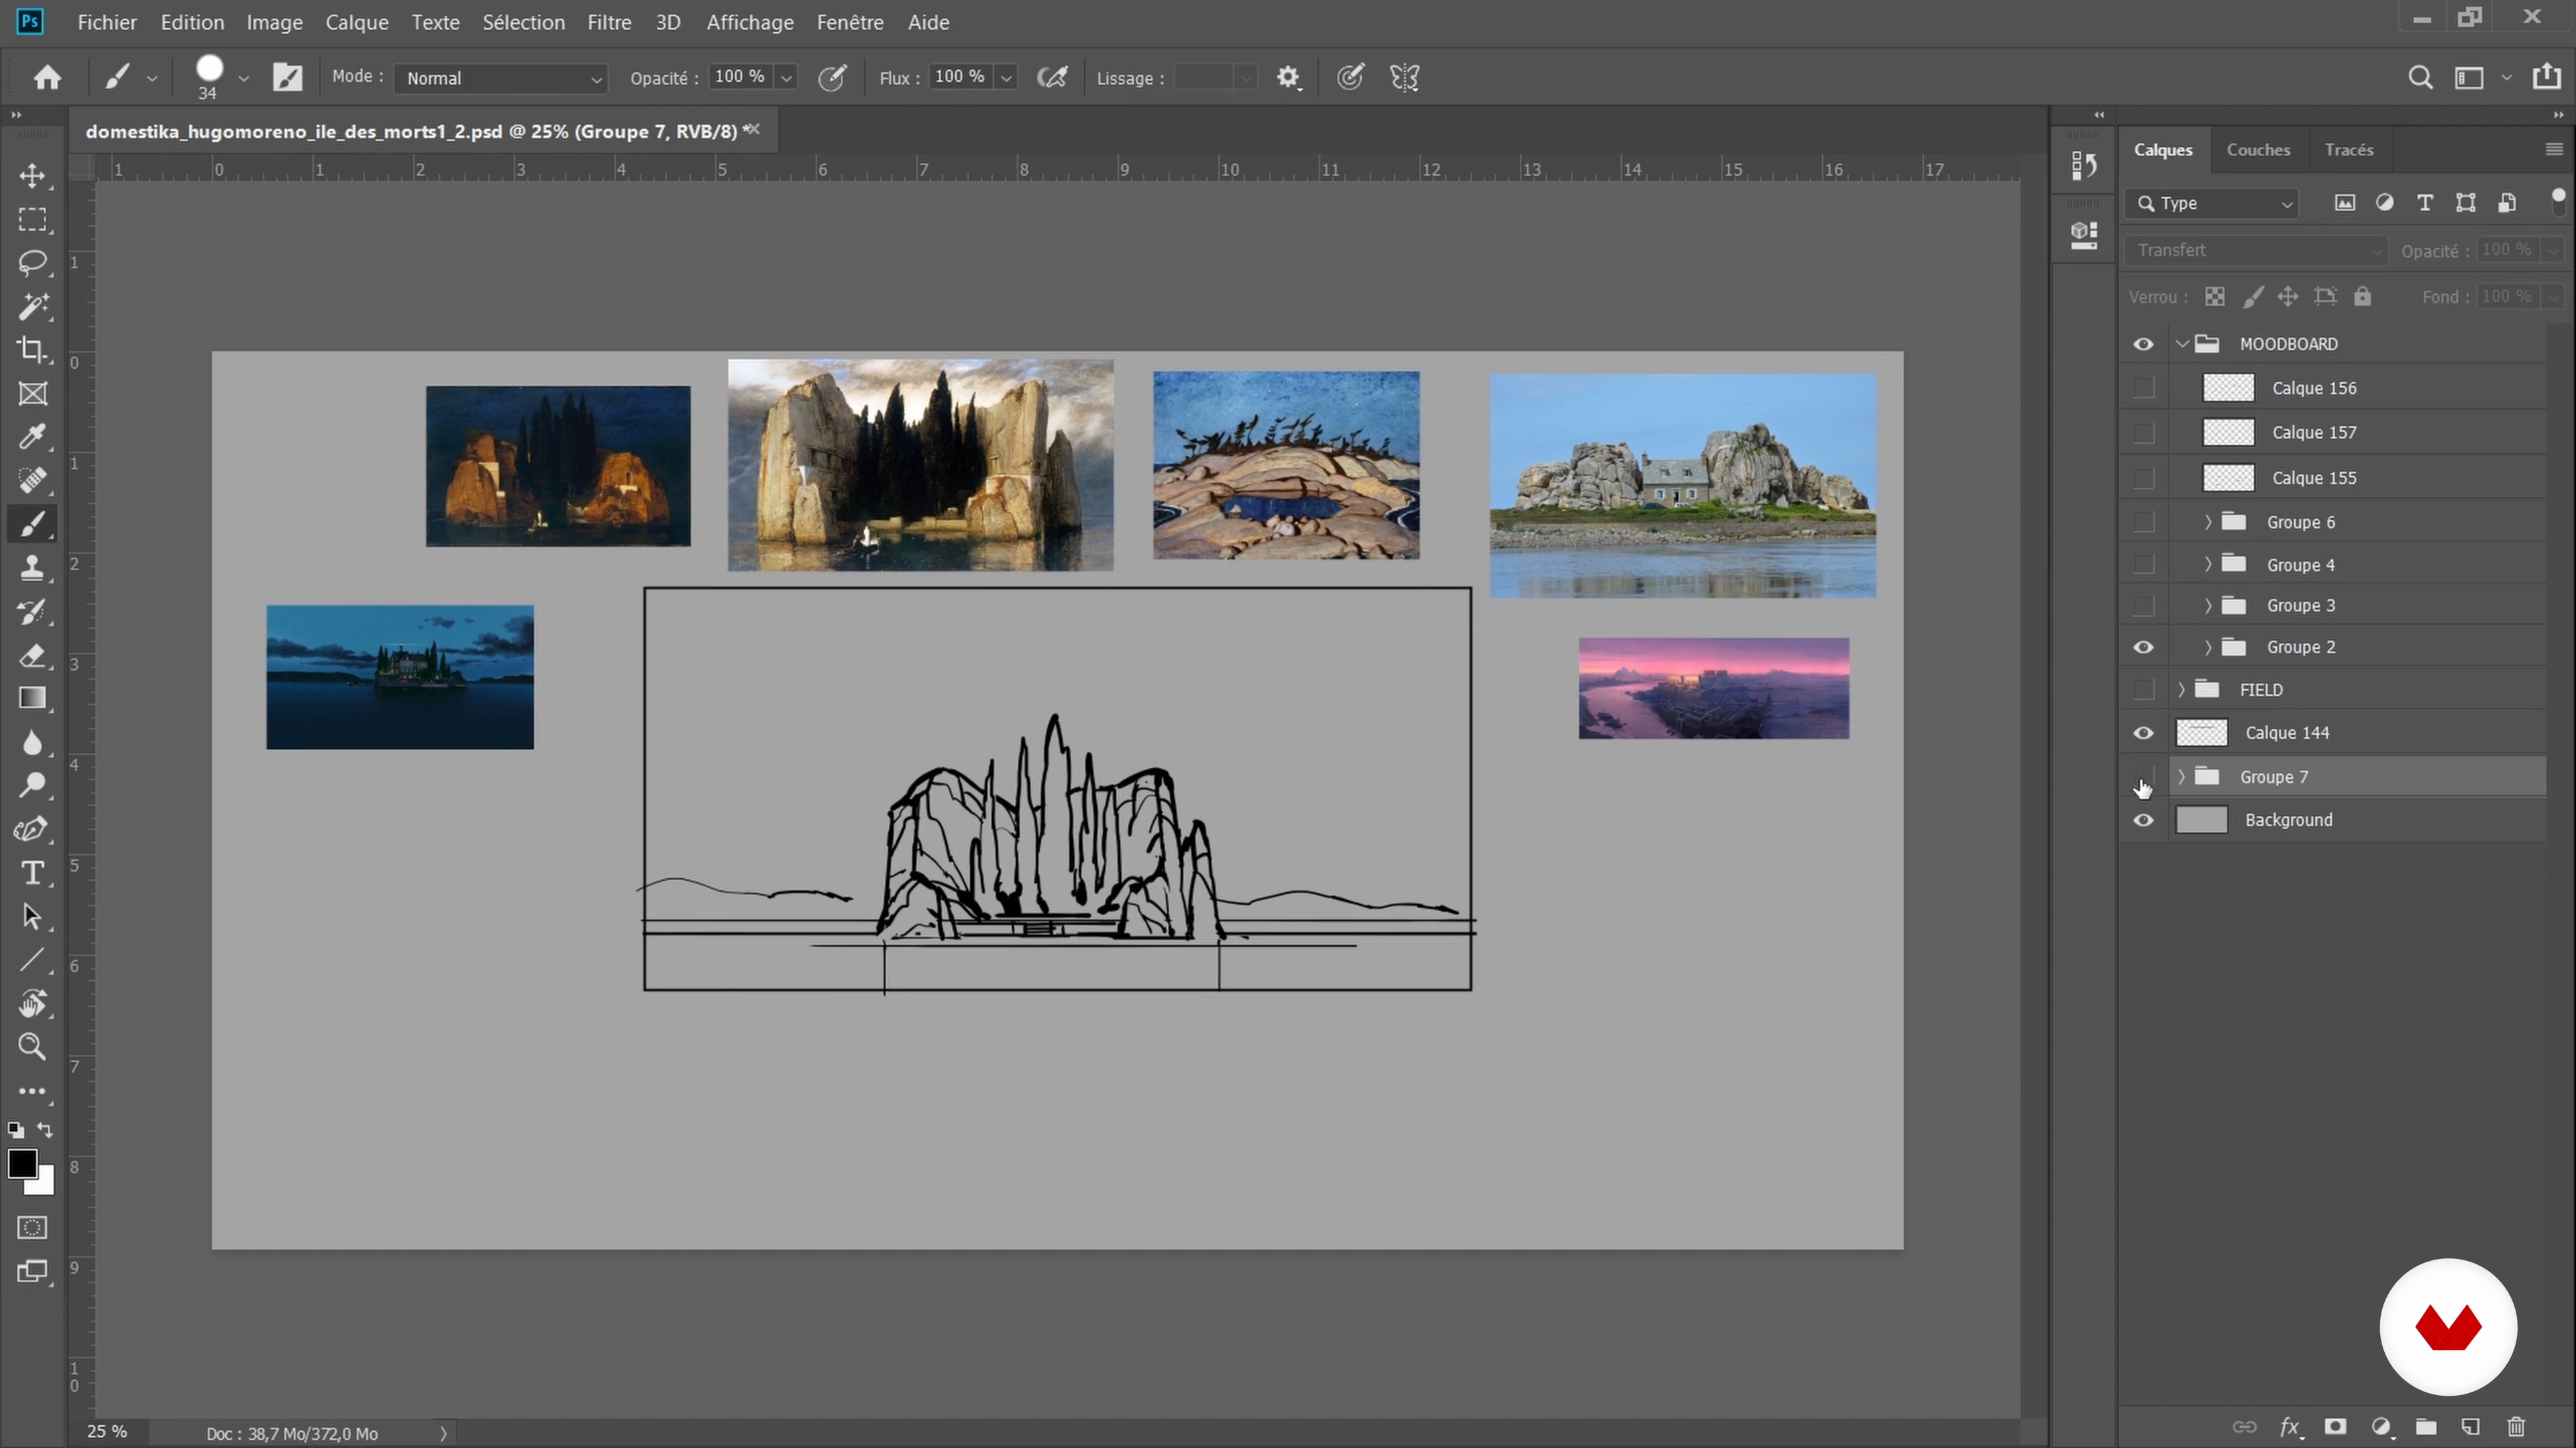Select the Crop tool
Screen dimensions: 2576x1448
click(x=32, y=350)
